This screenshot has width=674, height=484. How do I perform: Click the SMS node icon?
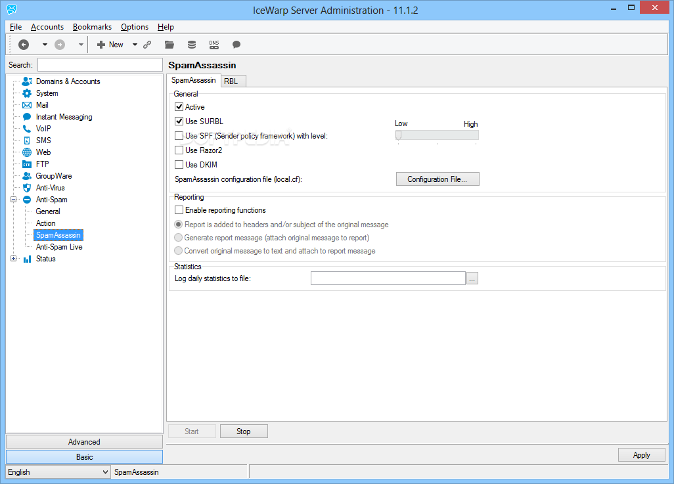27,141
